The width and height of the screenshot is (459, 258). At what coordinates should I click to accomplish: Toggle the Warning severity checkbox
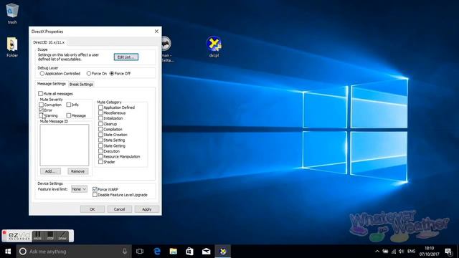(42, 115)
